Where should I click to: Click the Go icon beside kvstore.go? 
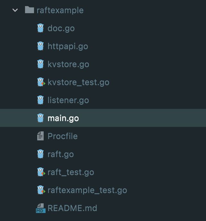click(x=40, y=64)
